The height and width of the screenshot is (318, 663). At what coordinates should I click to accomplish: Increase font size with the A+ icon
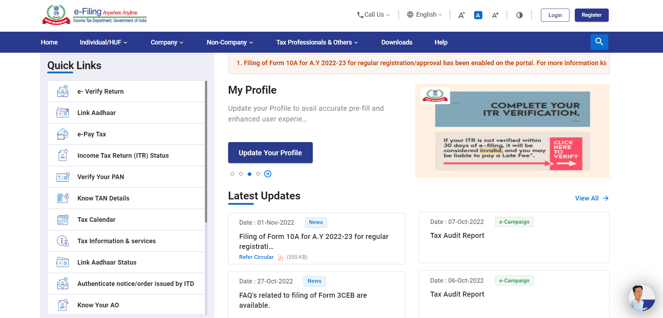pos(495,15)
